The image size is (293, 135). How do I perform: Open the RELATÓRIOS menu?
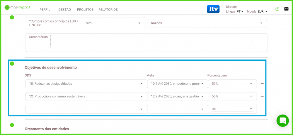tap(108, 10)
